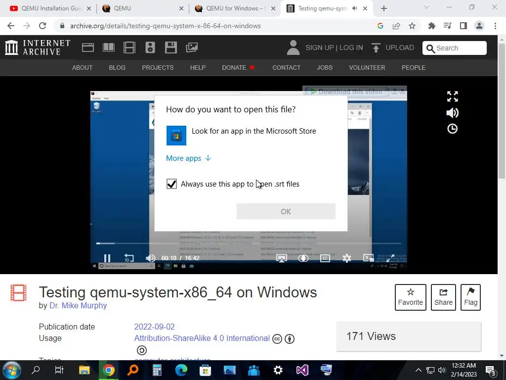The width and height of the screenshot is (506, 380).
Task: Click the Download this video button
Action: pos(347,92)
